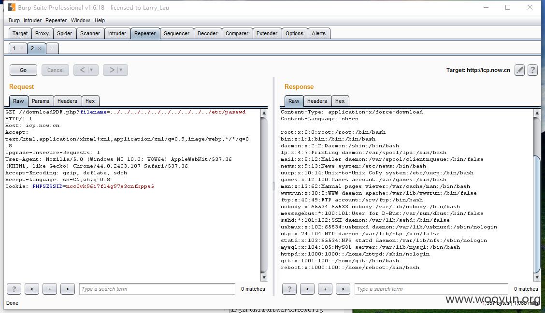The image size is (545, 313).
Task: Switch to the Proxy tab
Action: 42,33
